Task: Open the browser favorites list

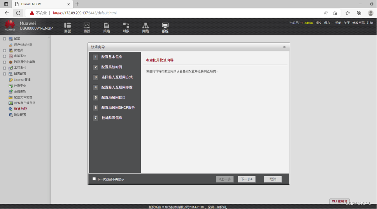Action: pos(348,13)
